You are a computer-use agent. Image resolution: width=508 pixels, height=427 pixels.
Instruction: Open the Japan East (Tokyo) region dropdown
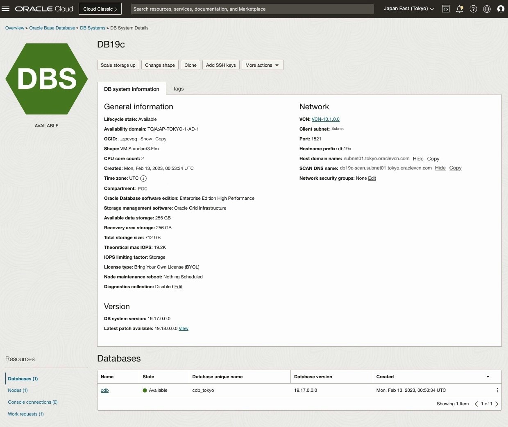(409, 9)
